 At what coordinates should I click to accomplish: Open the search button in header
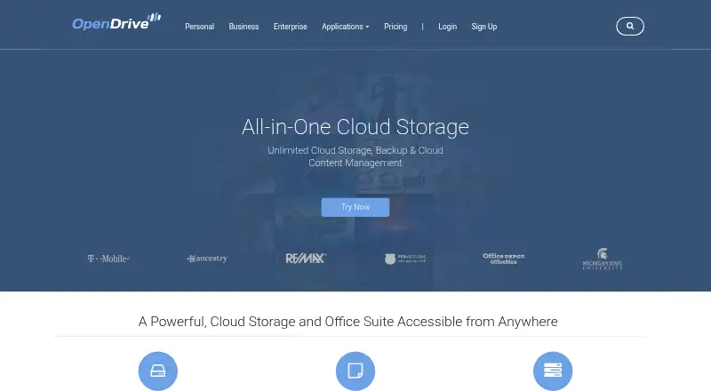630,27
